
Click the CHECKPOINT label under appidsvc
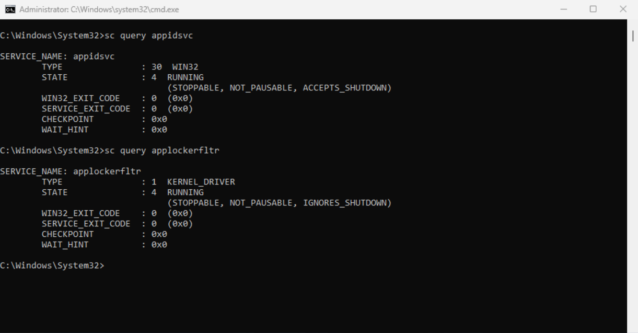pyautogui.click(x=67, y=119)
